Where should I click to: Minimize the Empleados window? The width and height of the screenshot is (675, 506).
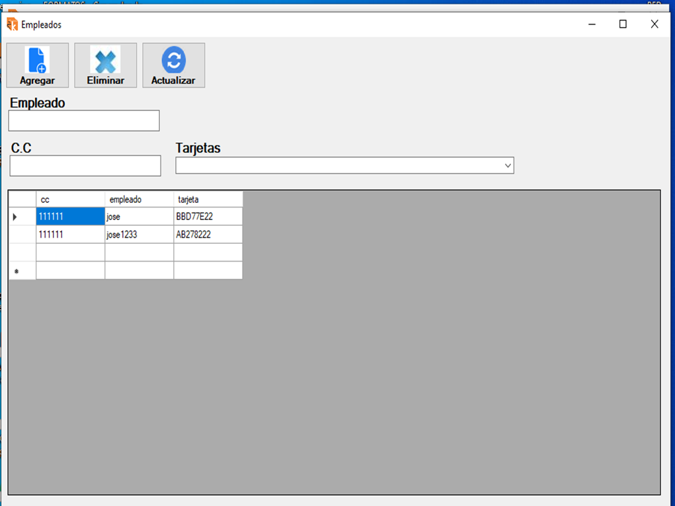(592, 24)
